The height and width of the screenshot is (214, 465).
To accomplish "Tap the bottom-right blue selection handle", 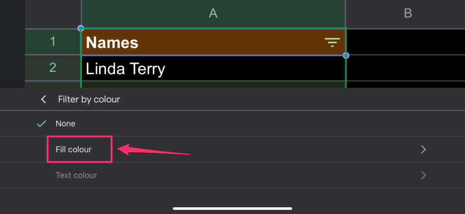I will click(x=346, y=56).
